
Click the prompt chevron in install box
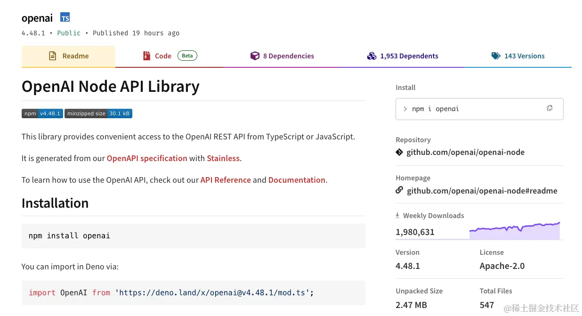click(405, 109)
